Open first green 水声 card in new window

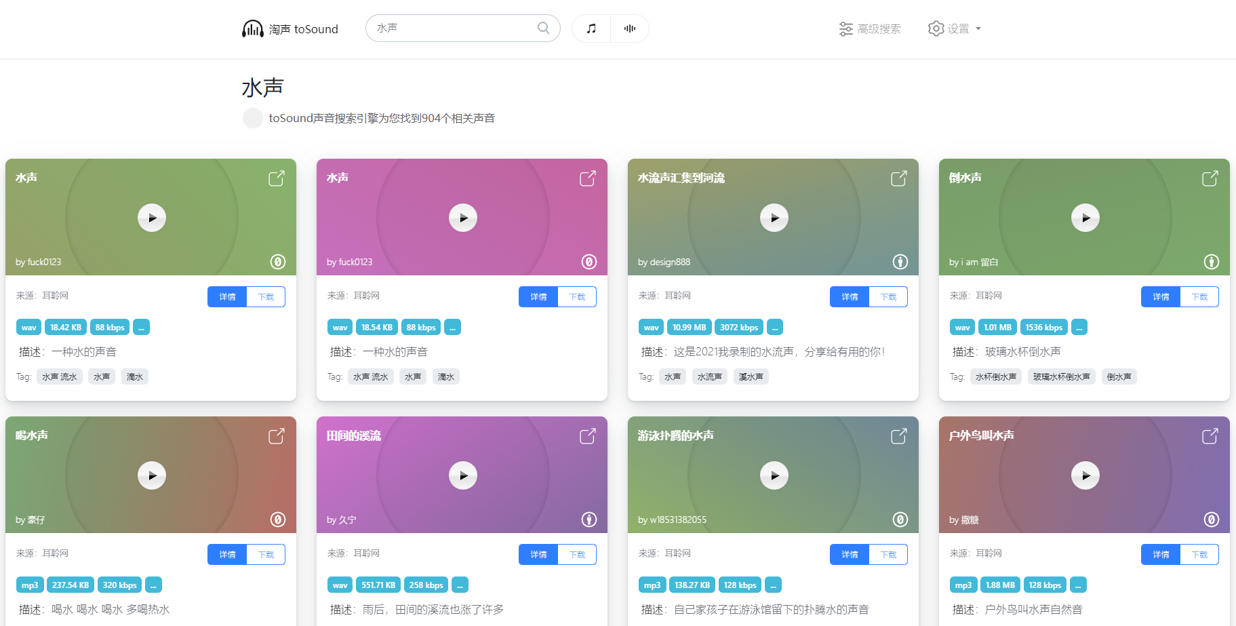[277, 178]
